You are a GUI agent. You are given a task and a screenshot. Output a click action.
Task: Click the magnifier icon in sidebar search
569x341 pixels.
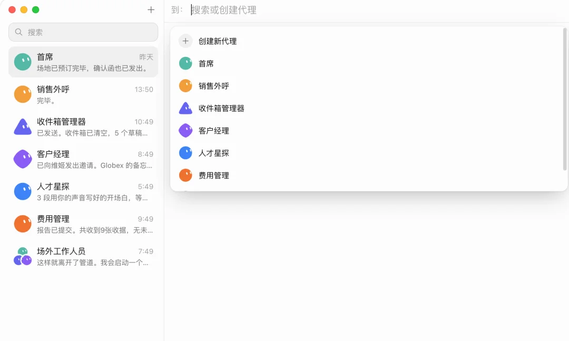tap(18, 32)
